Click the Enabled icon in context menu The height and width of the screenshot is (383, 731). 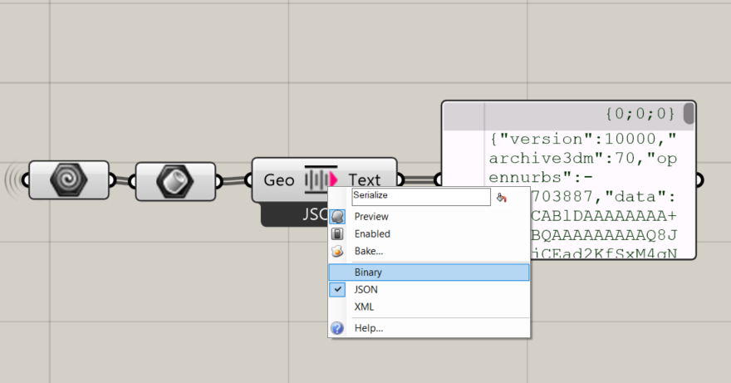337,233
